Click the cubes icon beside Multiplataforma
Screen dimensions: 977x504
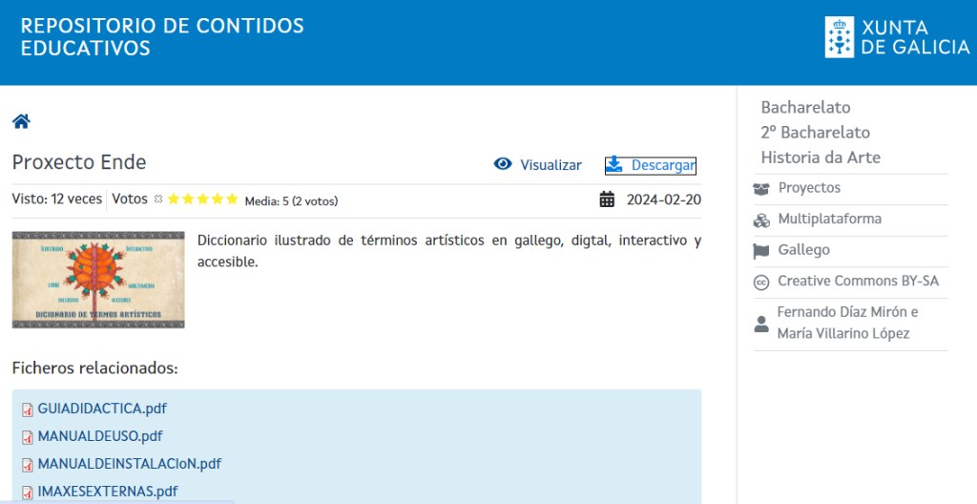pos(761,220)
